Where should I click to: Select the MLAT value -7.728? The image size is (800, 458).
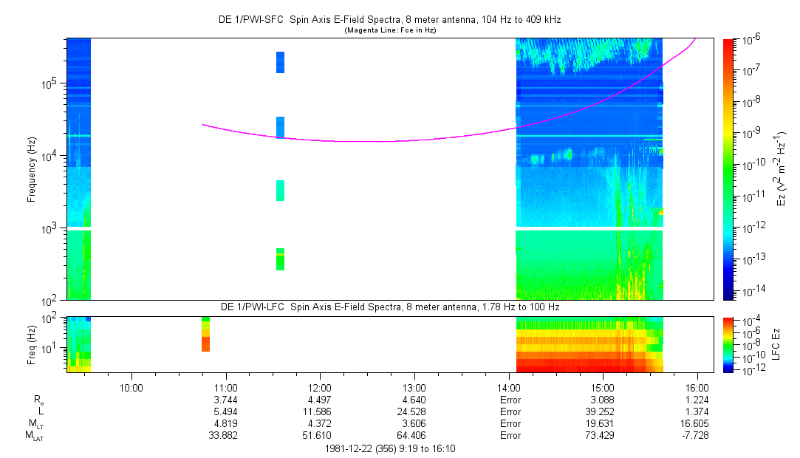coord(696,436)
